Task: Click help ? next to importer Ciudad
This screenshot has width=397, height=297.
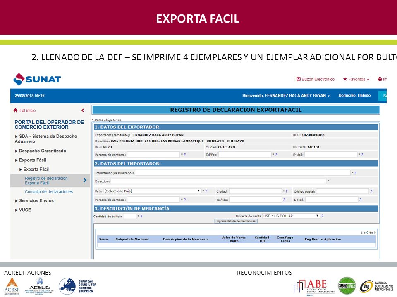Action: [x=287, y=191]
